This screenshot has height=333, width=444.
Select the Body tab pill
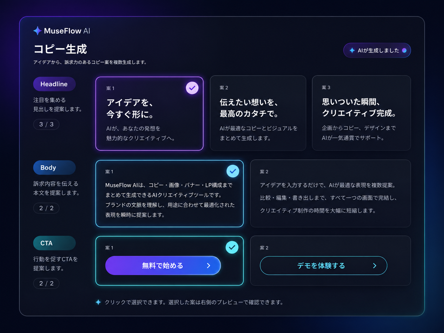(54, 168)
